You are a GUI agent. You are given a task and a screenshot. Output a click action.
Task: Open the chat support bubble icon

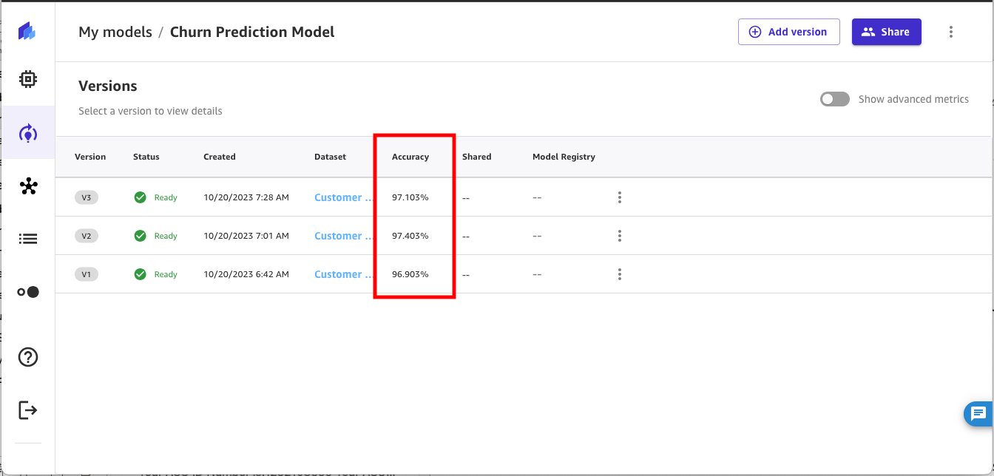(x=978, y=414)
